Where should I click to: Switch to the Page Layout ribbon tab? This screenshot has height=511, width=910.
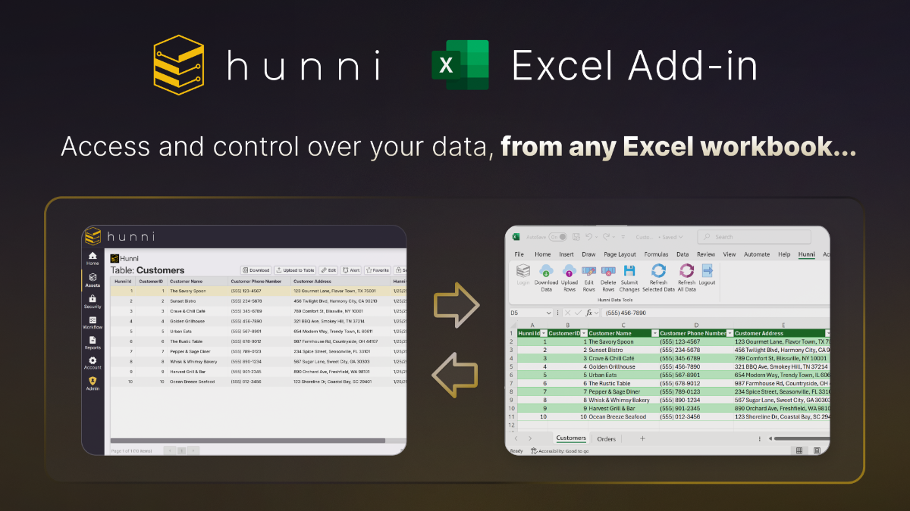[620, 254]
